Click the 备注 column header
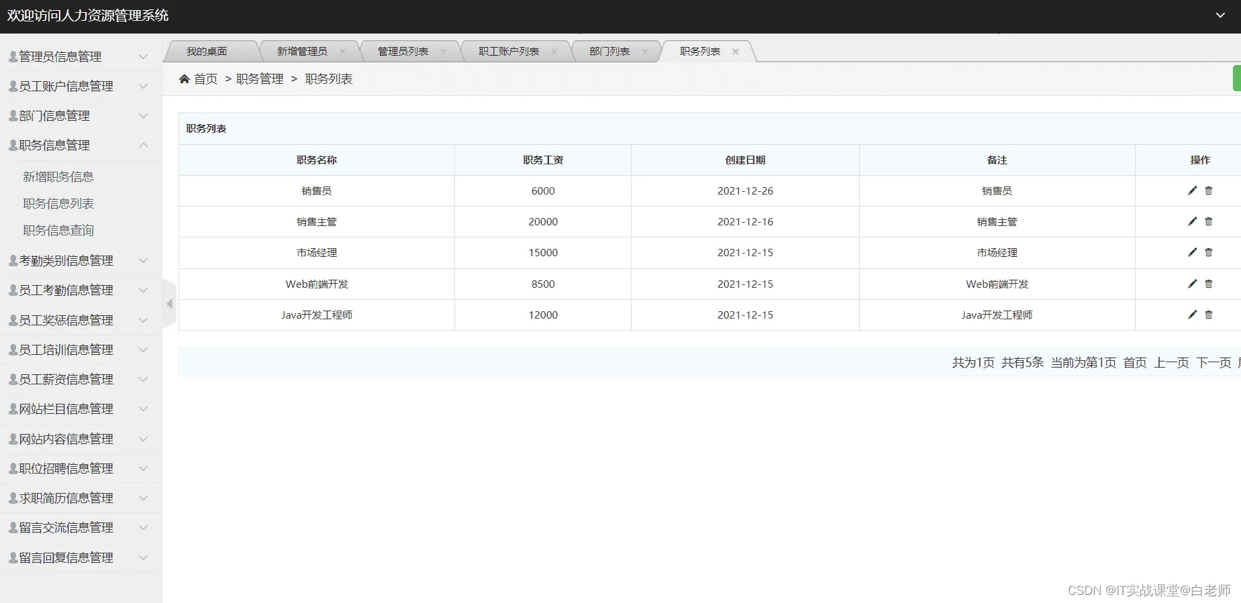This screenshot has width=1241, height=603. coord(997,160)
